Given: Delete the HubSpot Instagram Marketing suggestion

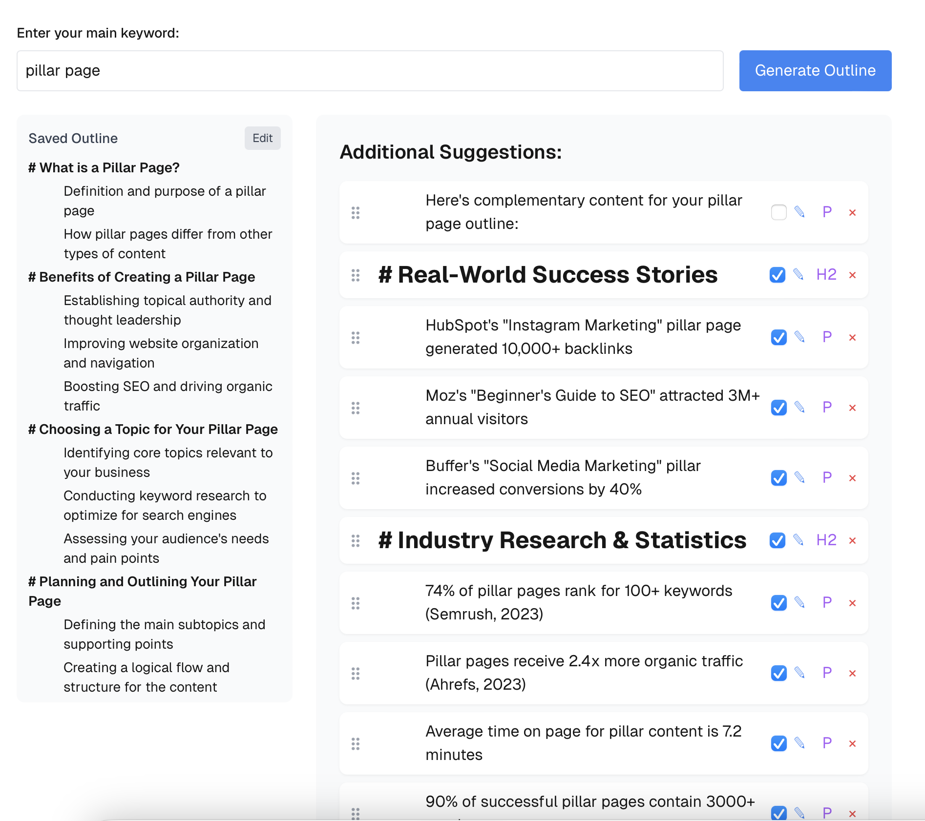Looking at the screenshot, I should (852, 337).
